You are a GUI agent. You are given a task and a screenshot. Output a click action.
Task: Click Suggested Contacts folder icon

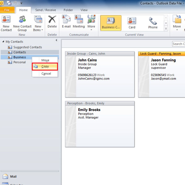10,47
